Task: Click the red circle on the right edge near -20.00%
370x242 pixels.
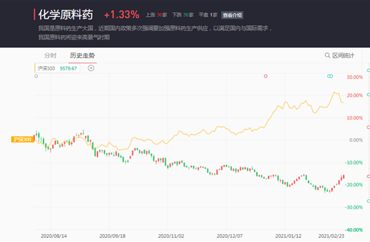Action: pyautogui.click(x=369, y=176)
